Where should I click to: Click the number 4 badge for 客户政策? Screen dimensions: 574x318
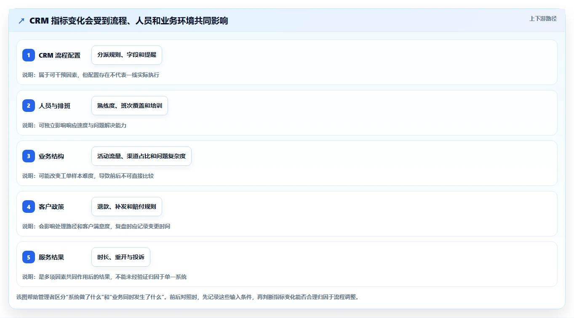29,207
